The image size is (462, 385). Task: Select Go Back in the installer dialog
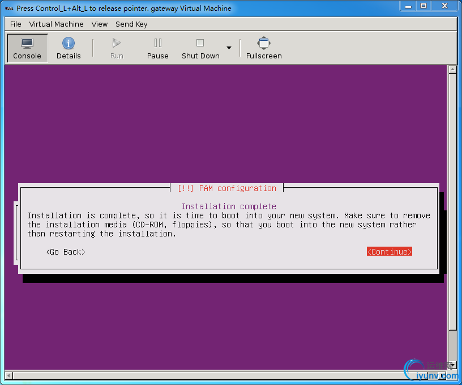click(x=66, y=252)
